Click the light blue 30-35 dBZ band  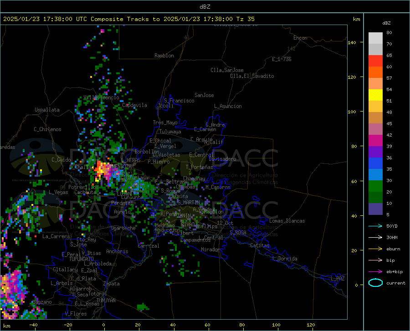click(375, 175)
